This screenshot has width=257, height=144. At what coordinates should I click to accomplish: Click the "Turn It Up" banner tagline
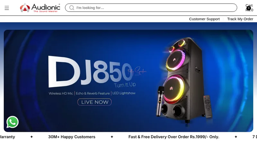pyautogui.click(x=125, y=85)
